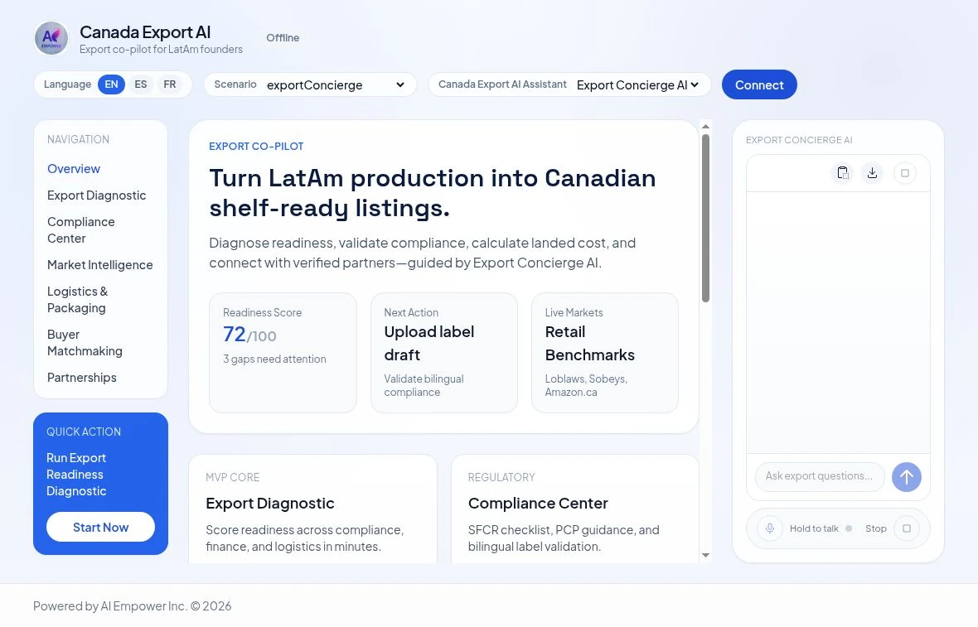The height and width of the screenshot is (627, 978).
Task: Open the Scenario exportConcierge dropdown
Action: pos(336,84)
